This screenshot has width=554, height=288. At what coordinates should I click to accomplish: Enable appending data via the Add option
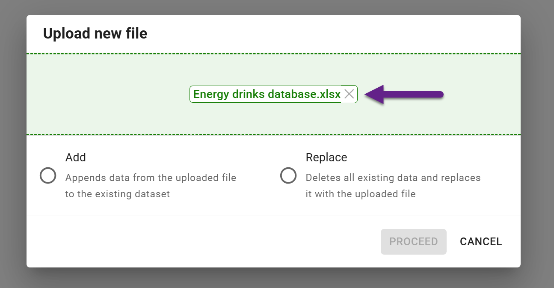[48, 175]
